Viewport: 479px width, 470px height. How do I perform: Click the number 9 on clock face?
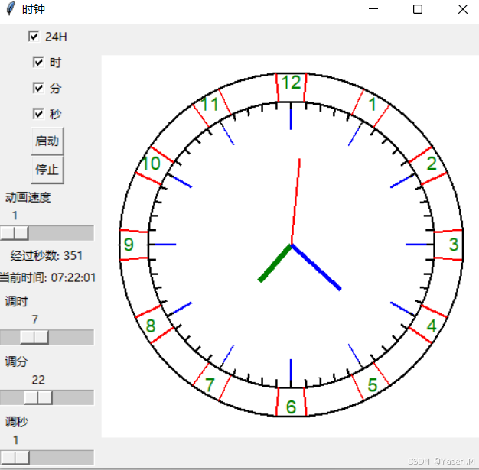[x=129, y=245]
